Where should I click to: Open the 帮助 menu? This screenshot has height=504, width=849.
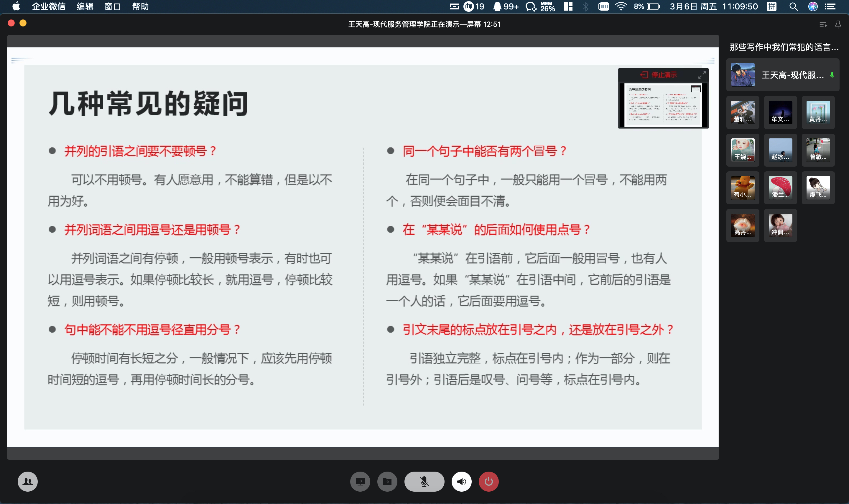[x=140, y=6]
